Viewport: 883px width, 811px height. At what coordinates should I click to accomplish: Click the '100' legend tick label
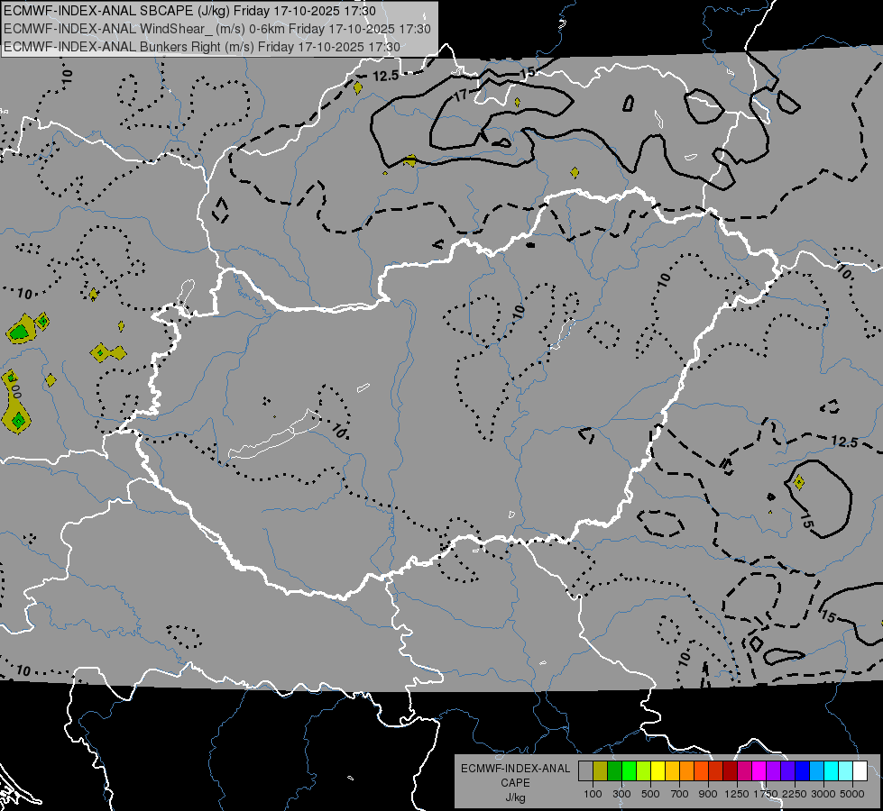click(x=593, y=794)
